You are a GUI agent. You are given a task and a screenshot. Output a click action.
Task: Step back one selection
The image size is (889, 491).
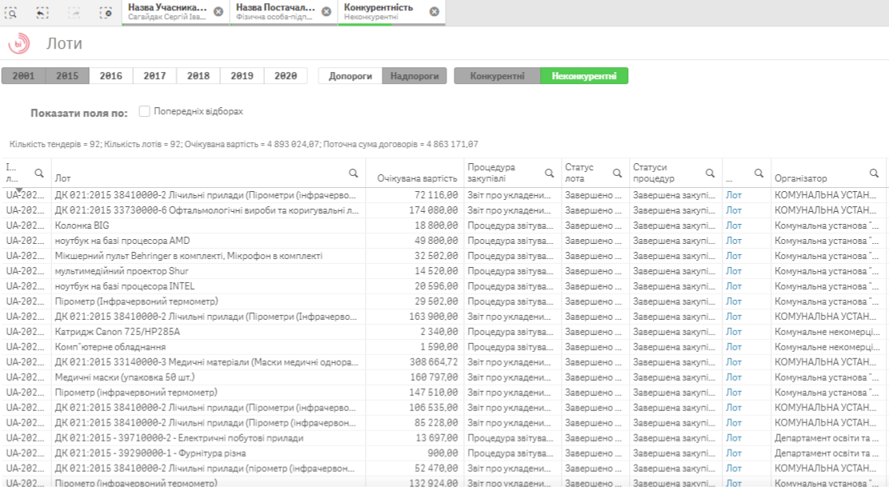pos(42,13)
